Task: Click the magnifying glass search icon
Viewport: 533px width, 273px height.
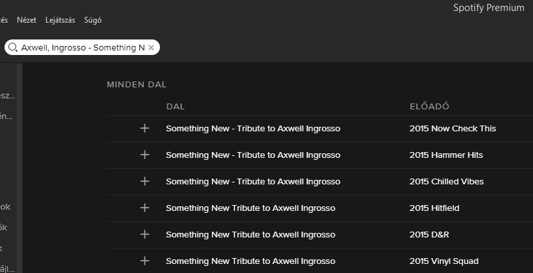Action: (12, 47)
